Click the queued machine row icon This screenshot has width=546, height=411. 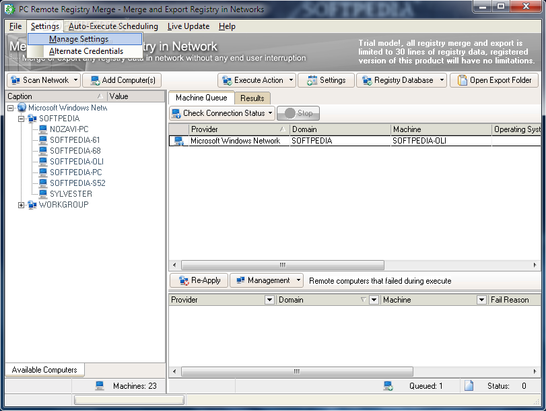coord(179,141)
